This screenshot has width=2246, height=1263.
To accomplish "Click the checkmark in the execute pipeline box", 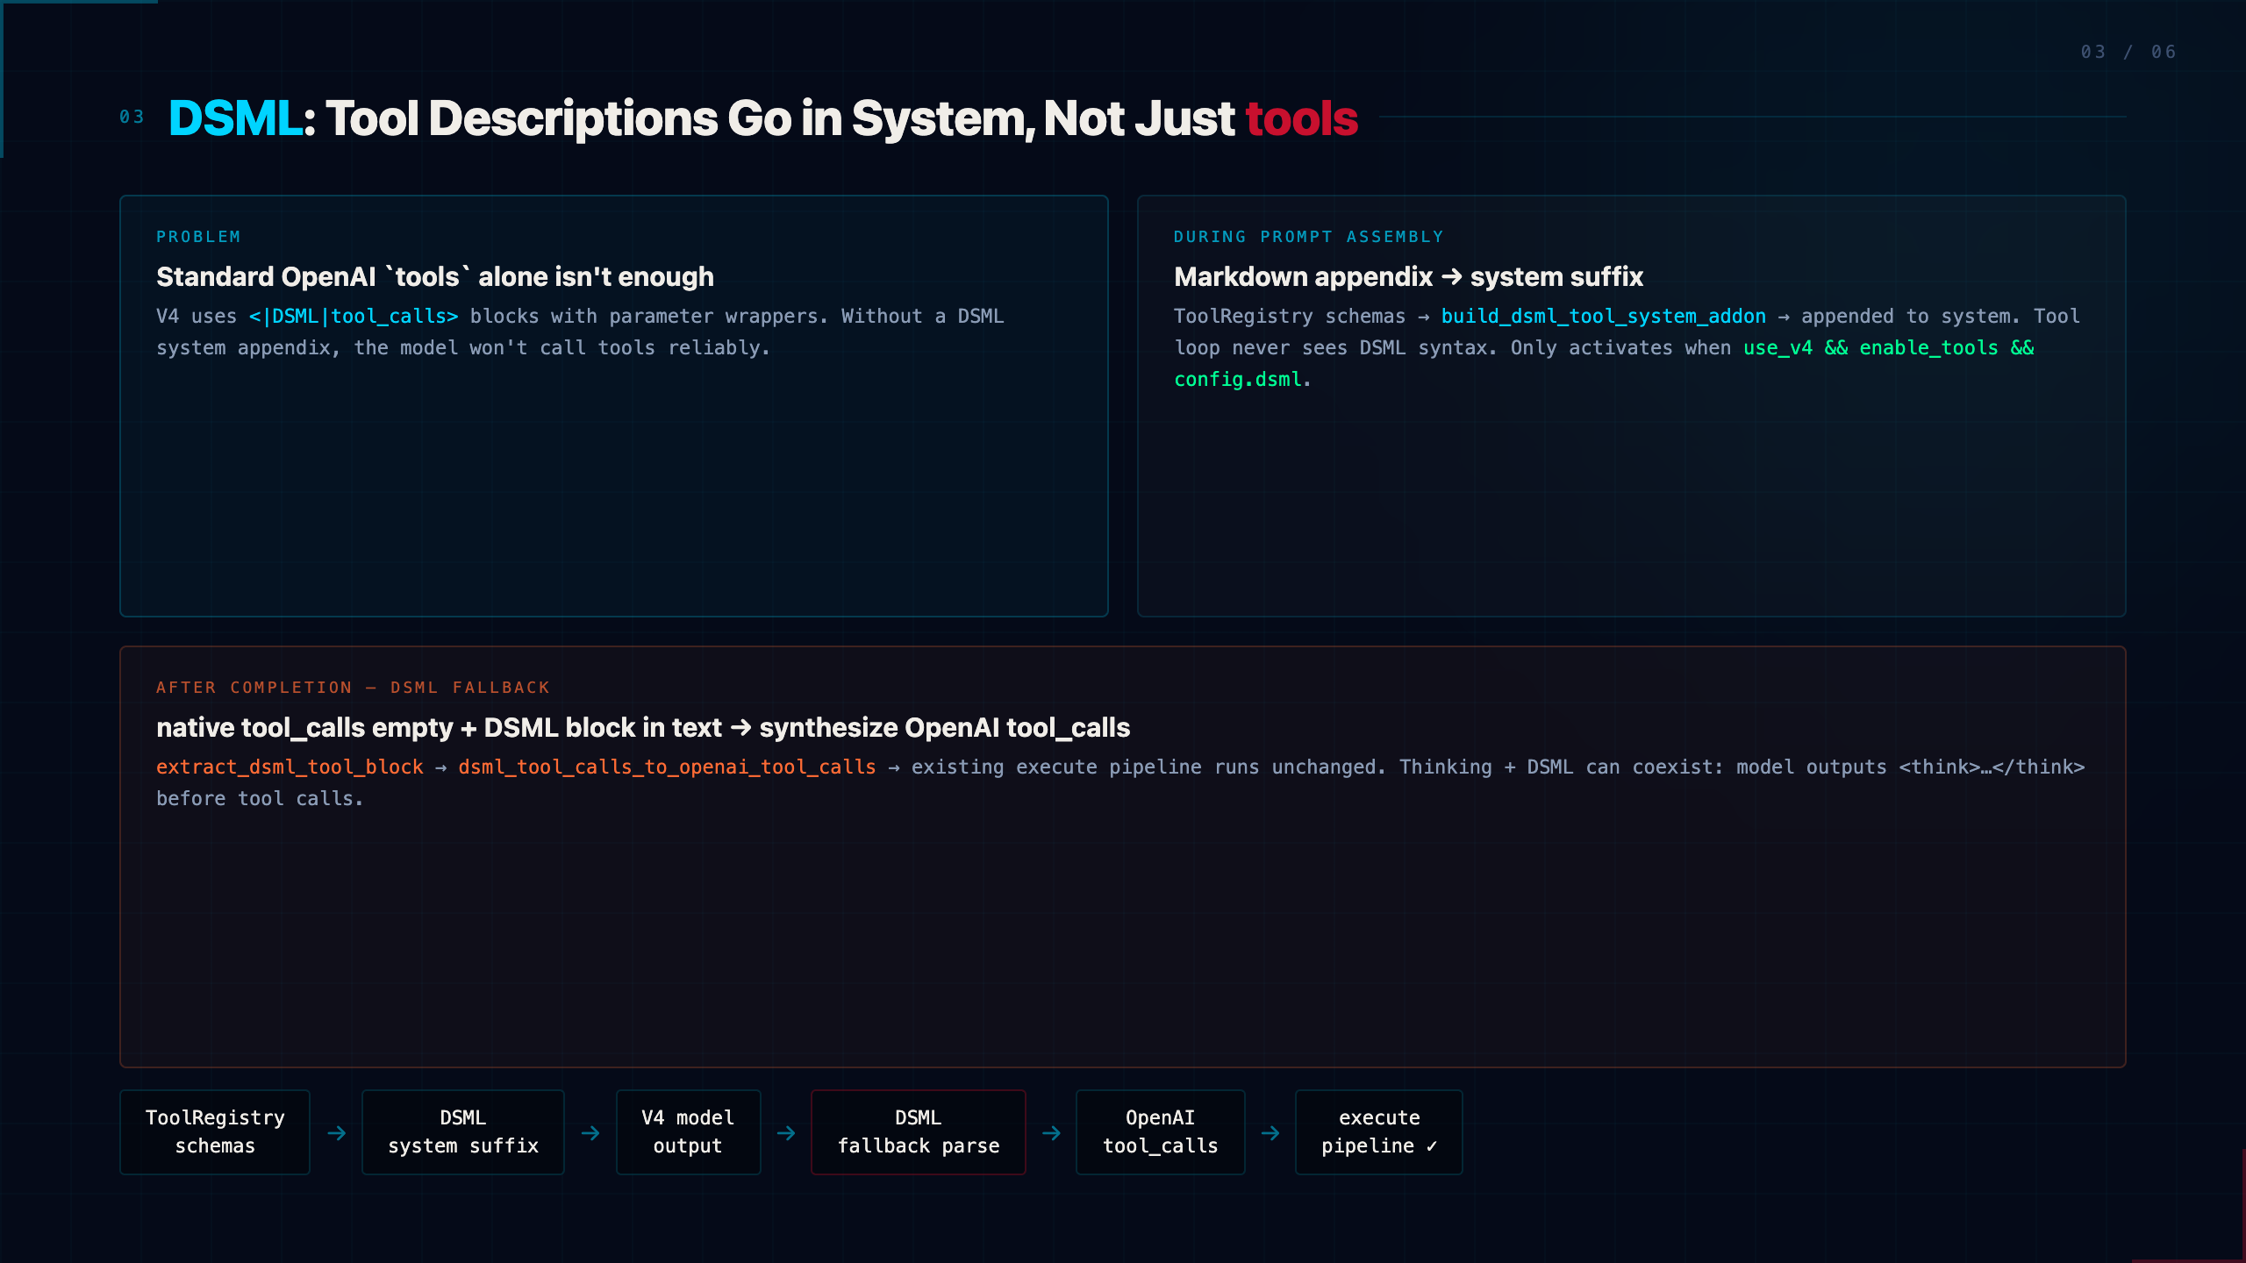I will tap(1431, 1146).
